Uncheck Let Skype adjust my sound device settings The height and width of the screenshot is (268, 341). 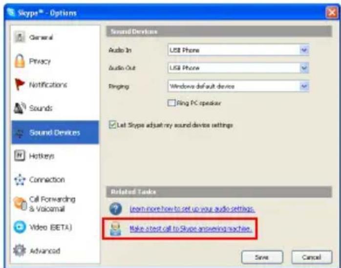pyautogui.click(x=112, y=125)
